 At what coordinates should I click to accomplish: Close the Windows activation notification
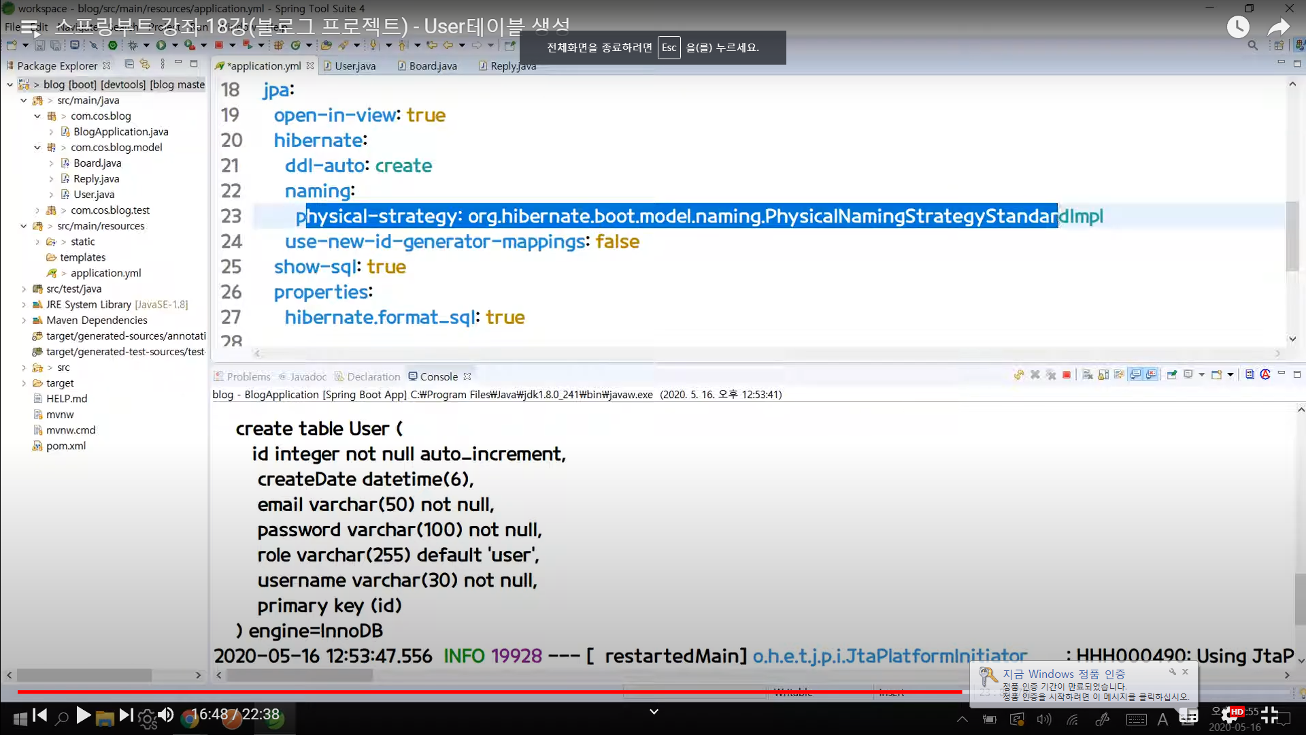[x=1185, y=672]
